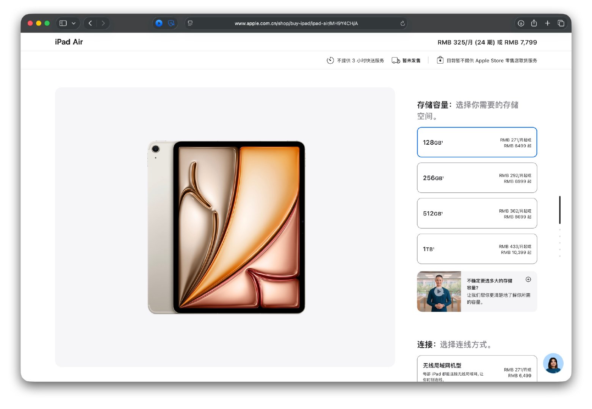The height and width of the screenshot is (409, 592).
Task: Choose the 512GB storage option
Action: tap(477, 214)
